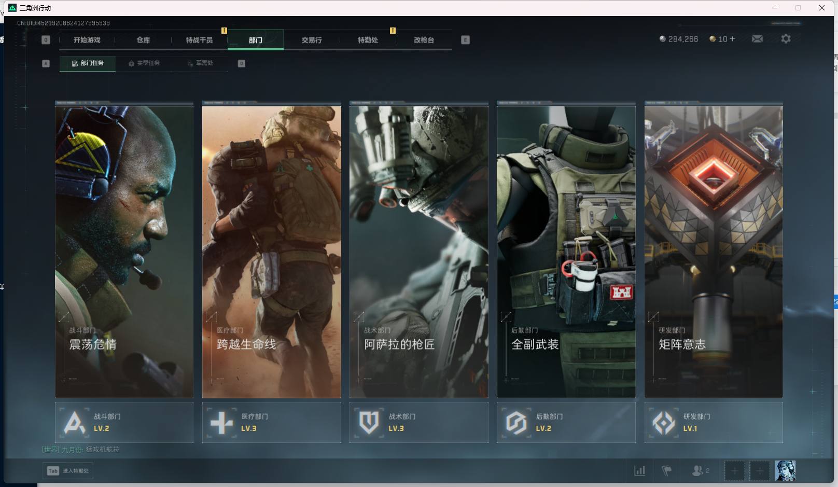
Task: Click the 战斗部门 LV.2 emblem icon
Action: (x=74, y=423)
